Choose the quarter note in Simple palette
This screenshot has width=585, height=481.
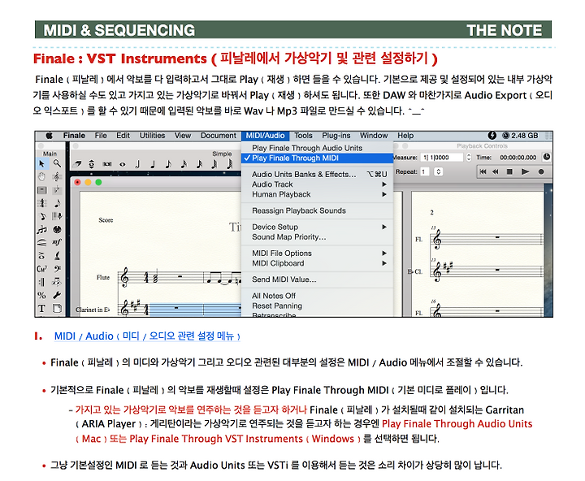153,164
